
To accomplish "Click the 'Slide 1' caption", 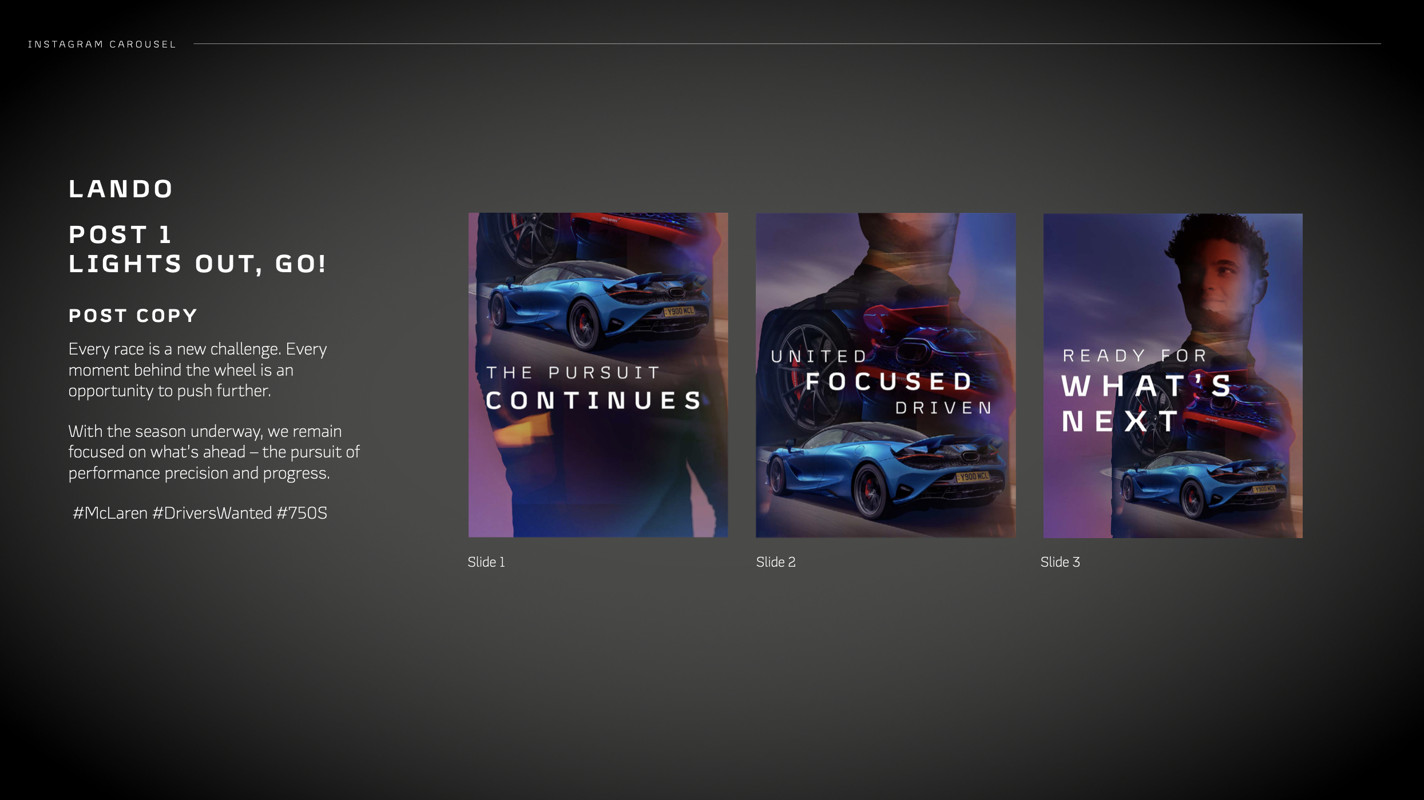I will [x=486, y=562].
